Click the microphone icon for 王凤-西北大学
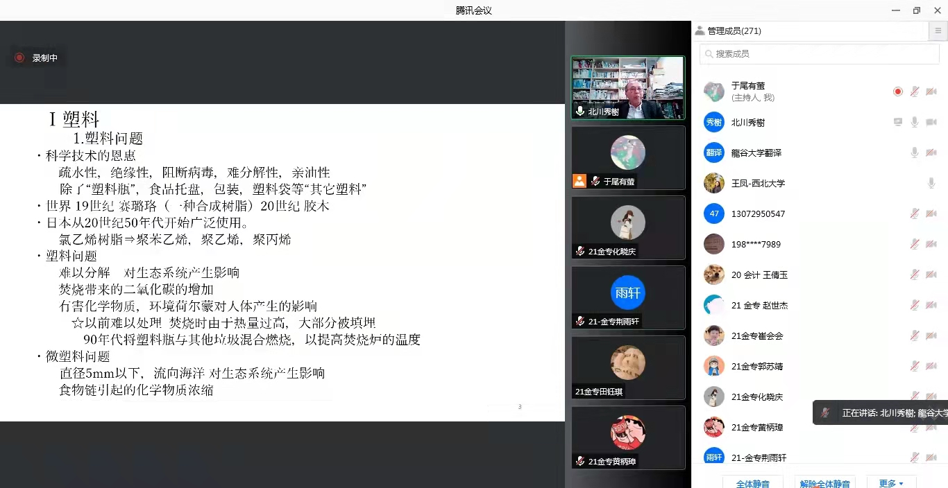948x488 pixels. click(x=931, y=183)
